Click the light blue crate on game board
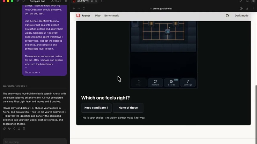The image size is (257, 144). (x=167, y=31)
